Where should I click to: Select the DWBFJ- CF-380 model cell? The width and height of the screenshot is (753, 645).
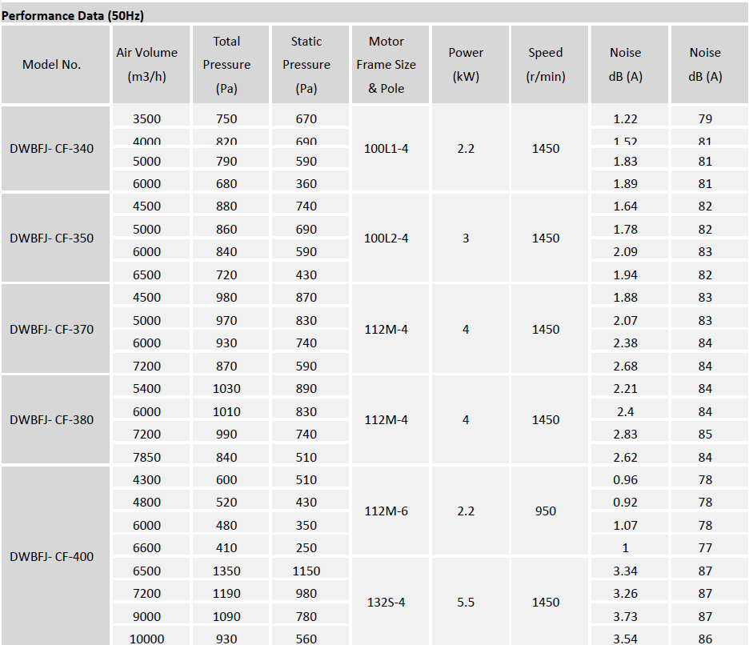point(52,419)
